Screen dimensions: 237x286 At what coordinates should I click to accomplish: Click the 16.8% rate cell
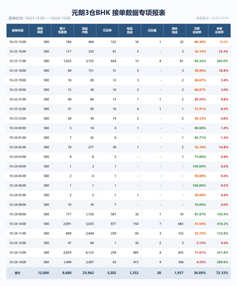pos(223,70)
